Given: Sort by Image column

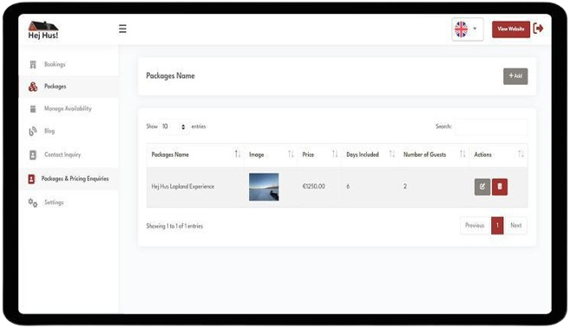Looking at the screenshot, I should point(271,155).
